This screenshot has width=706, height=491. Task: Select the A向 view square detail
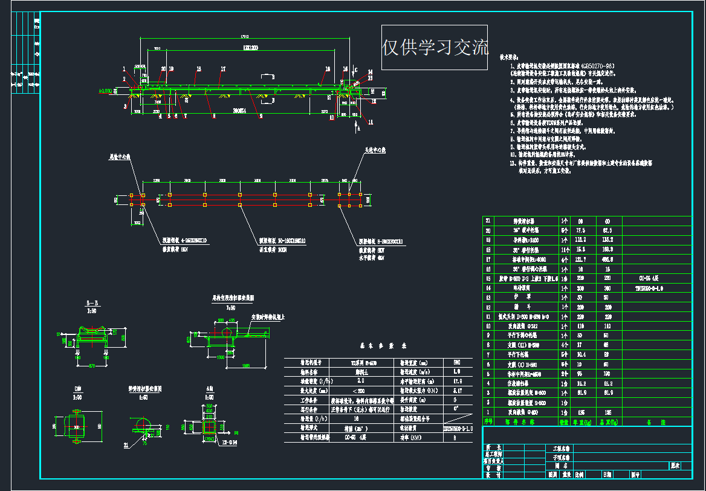pos(209,426)
